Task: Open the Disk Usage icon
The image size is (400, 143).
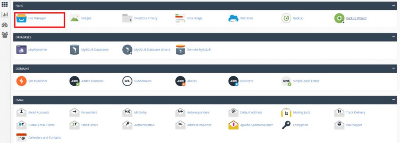Action: (x=180, y=18)
